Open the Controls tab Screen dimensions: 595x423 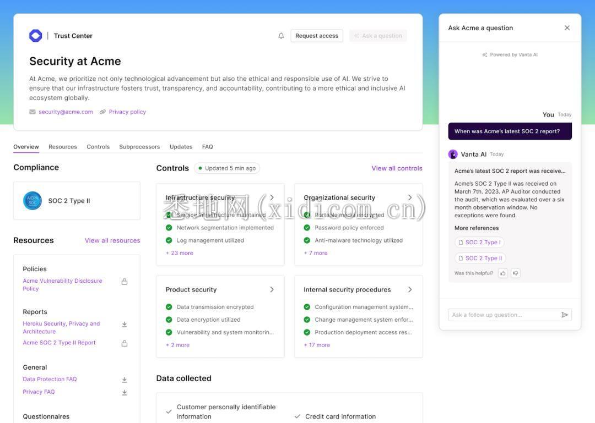tap(98, 147)
